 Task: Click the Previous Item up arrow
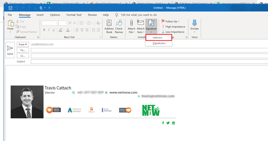[29, 8]
